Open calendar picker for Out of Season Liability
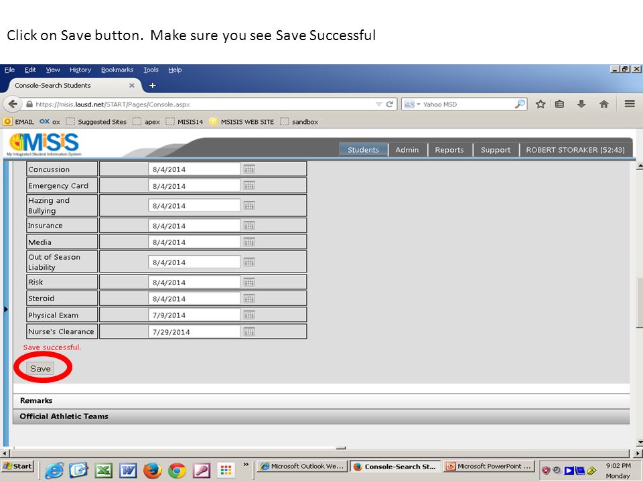Screen dimensions: 643x482 [x=249, y=262]
